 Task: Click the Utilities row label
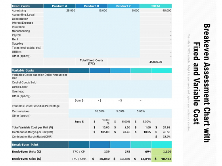[17, 52]
